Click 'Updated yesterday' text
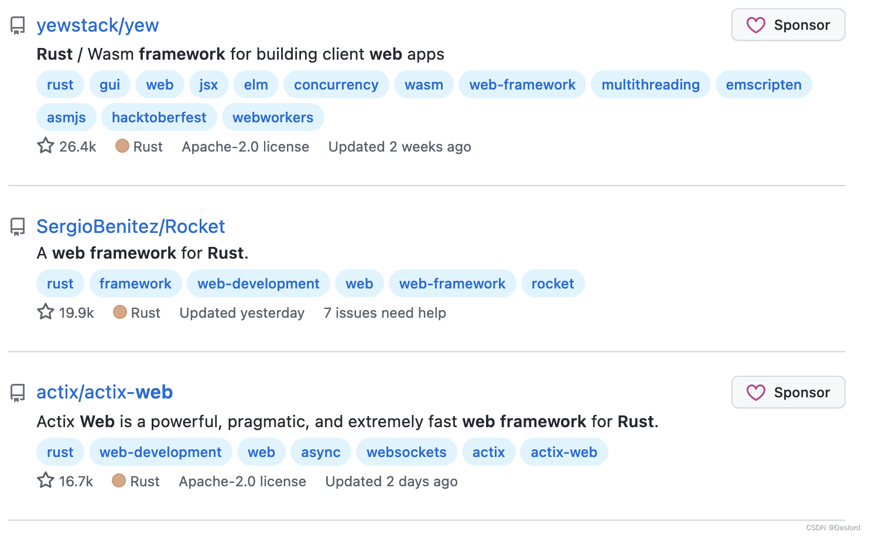869x536 pixels. tap(242, 312)
